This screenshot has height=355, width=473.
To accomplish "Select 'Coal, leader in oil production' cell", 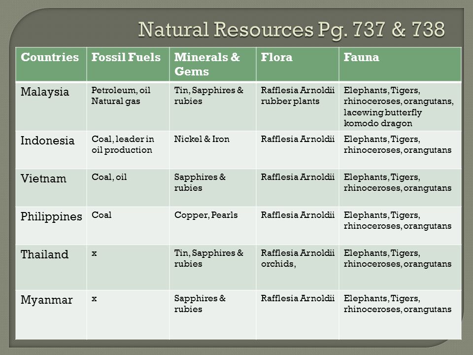I will 128,150.
